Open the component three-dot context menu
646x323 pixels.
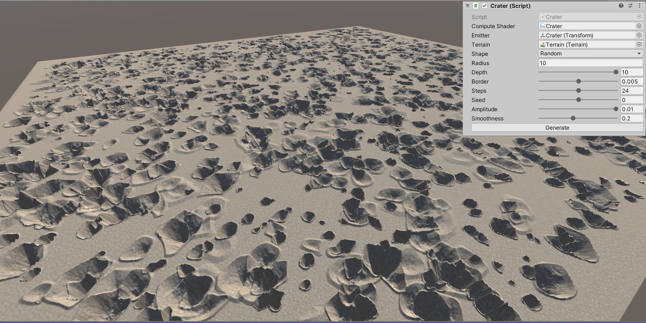point(640,6)
